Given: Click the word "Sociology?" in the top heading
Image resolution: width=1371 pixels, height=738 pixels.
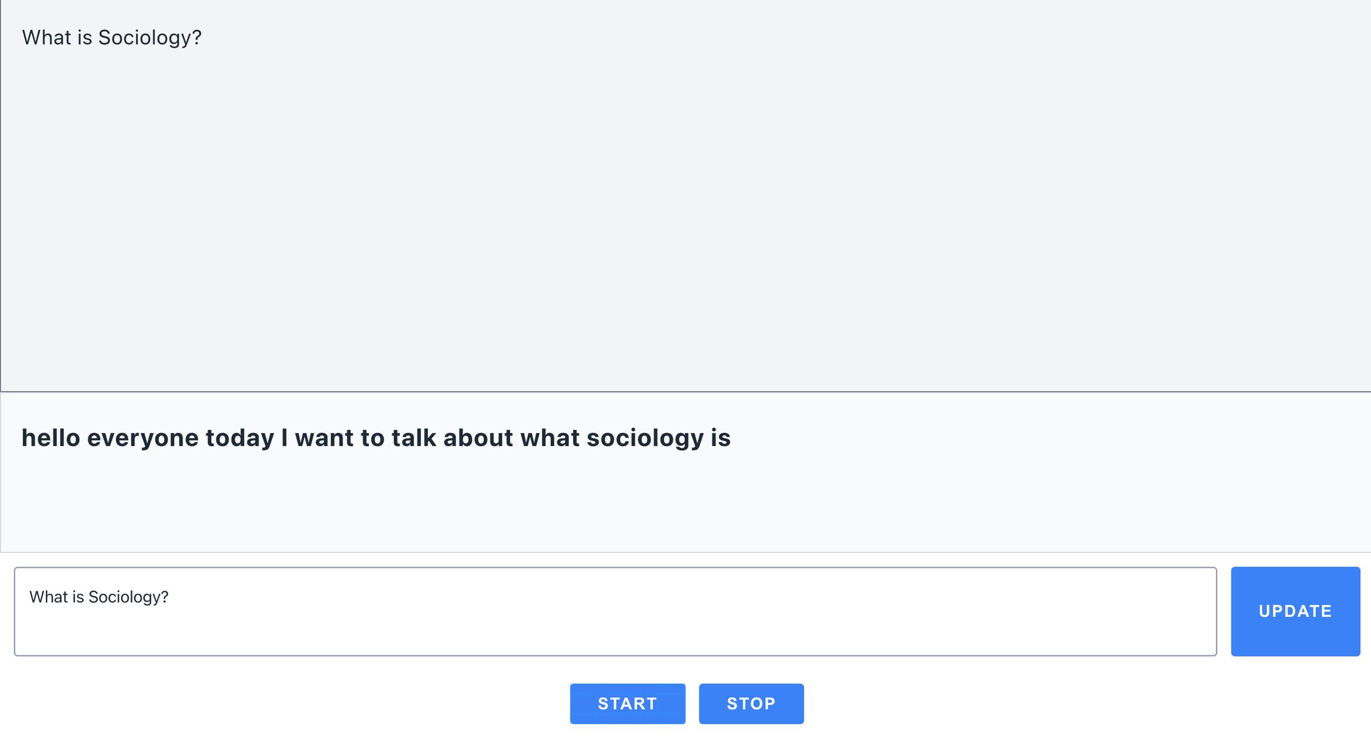Looking at the screenshot, I should coord(149,38).
